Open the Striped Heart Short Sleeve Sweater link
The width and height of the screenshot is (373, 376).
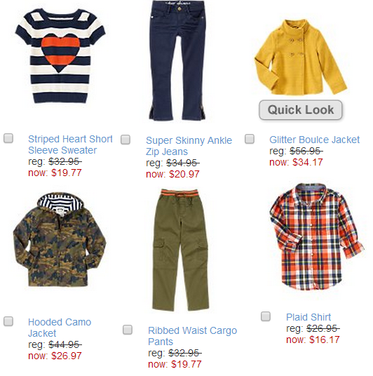[x=70, y=145]
